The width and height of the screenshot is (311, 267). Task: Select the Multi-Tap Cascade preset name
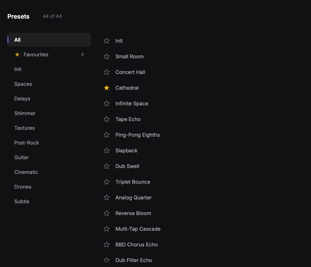point(138,229)
